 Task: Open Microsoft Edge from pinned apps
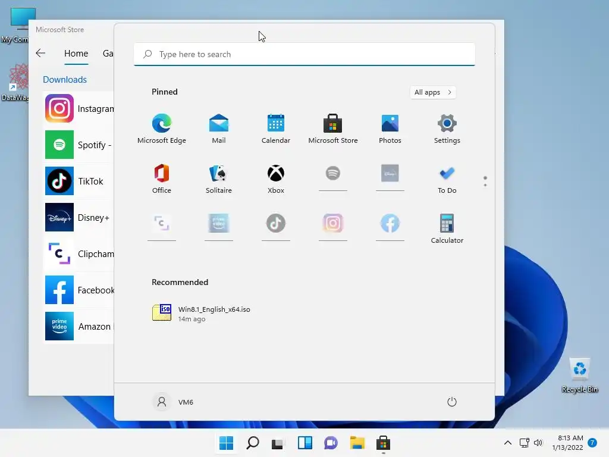pos(162,129)
